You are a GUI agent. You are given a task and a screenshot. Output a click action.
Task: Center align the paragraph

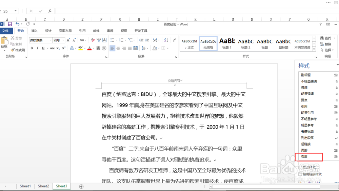[x=118, y=48]
